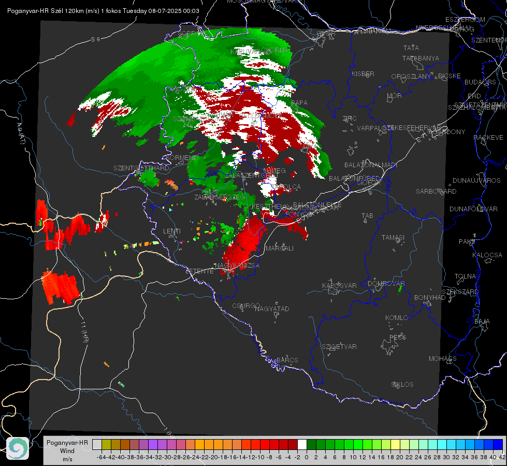The height and width of the screenshot is (466, 507).
Task: Click the 'S 6' road label
Action: click(x=95, y=39)
